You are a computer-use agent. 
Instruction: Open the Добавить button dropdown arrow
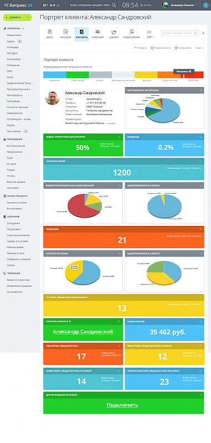(28, 18)
